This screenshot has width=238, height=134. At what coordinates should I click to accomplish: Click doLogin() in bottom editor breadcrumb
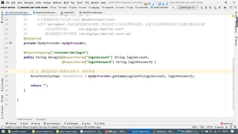[x=41, y=119]
